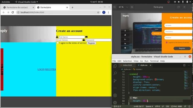Screen dimensions: 193x108
Task: Close the style.css editor tab
Action: click(x=150, y=65)
